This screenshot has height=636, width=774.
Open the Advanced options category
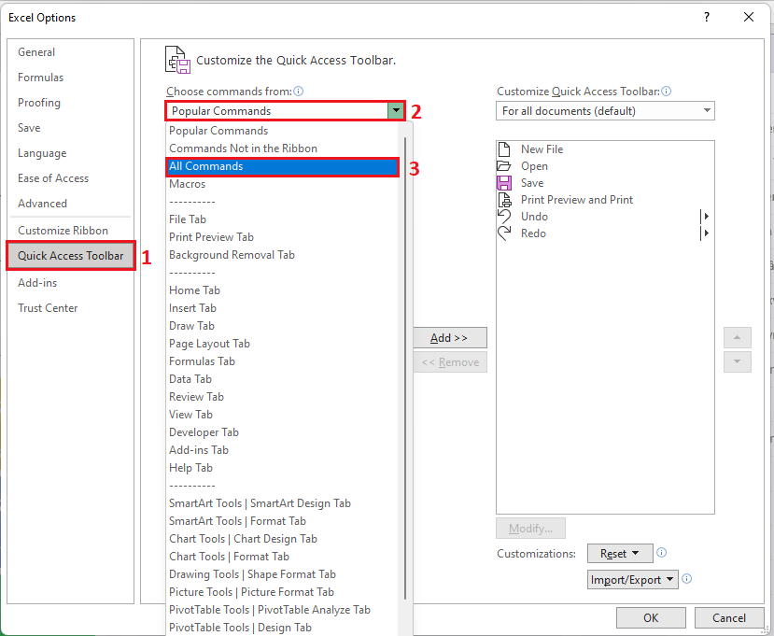click(70, 204)
